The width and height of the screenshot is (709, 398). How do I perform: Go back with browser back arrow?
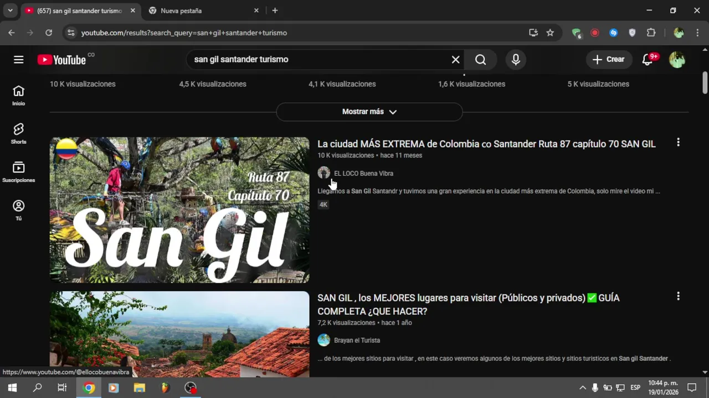point(12,33)
